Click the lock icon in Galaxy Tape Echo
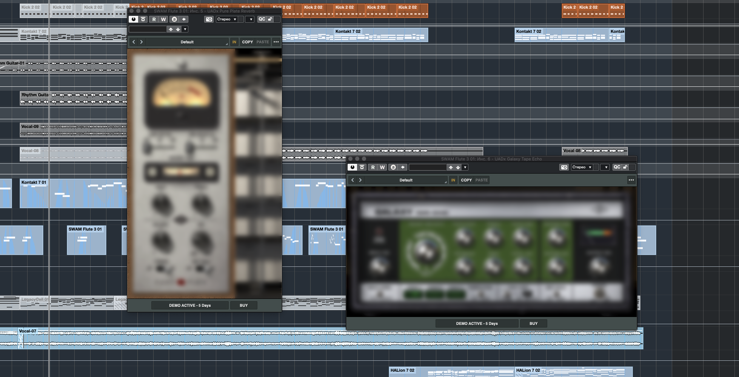This screenshot has height=377, width=739. click(x=625, y=167)
